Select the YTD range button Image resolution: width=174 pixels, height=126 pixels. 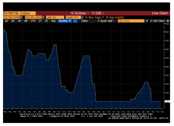tap(33, 21)
